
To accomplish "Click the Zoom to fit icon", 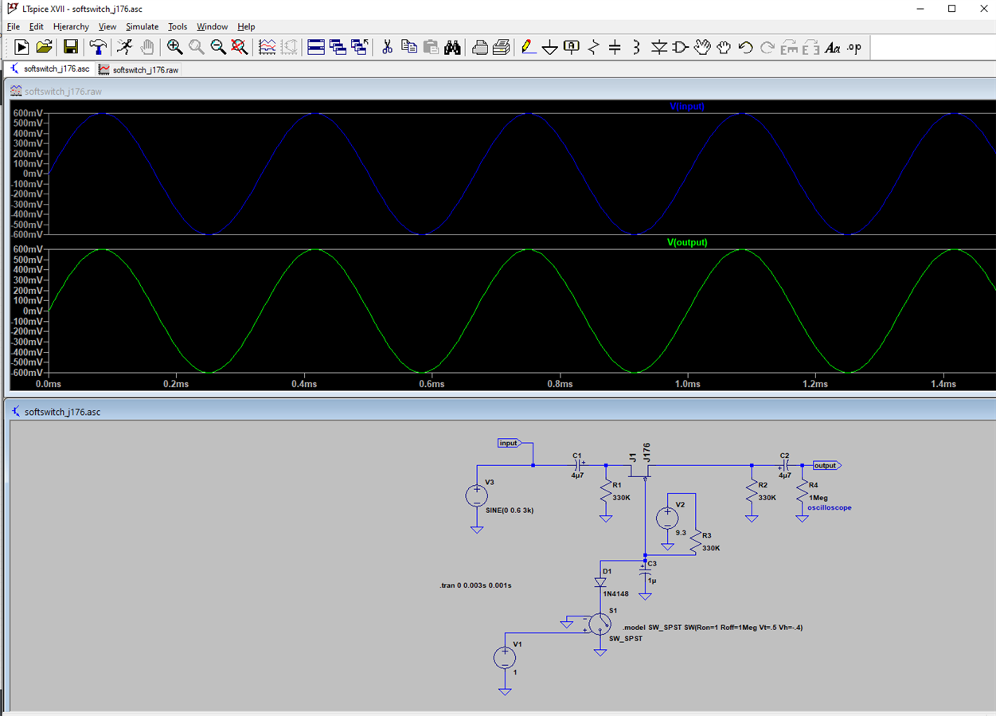I will [240, 48].
